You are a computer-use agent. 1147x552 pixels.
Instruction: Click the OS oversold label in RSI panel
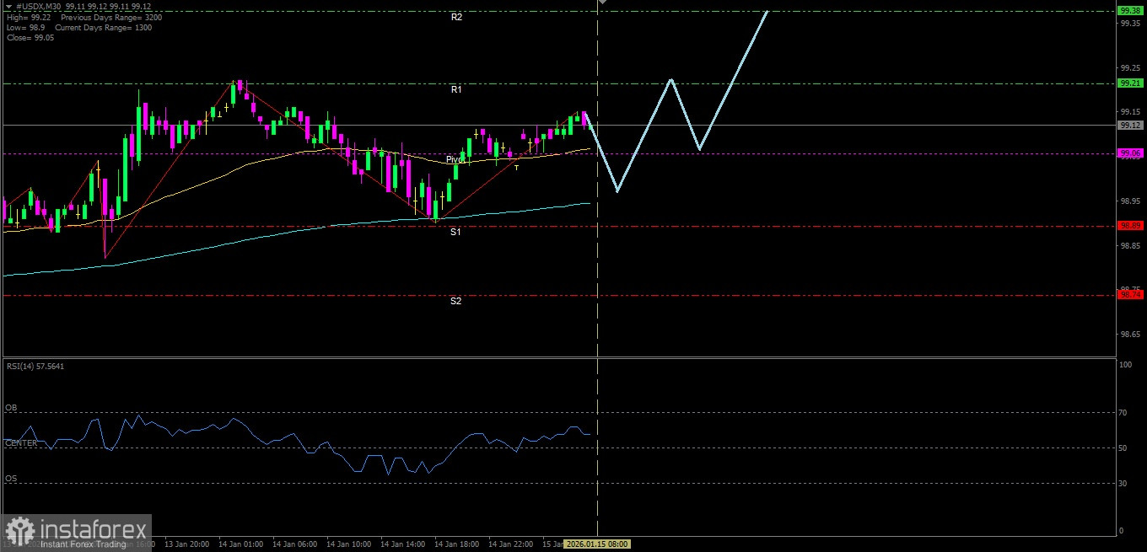(11, 479)
